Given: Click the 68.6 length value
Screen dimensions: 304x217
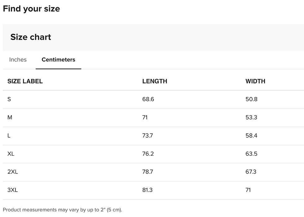Looking at the screenshot, I should tap(148, 99).
